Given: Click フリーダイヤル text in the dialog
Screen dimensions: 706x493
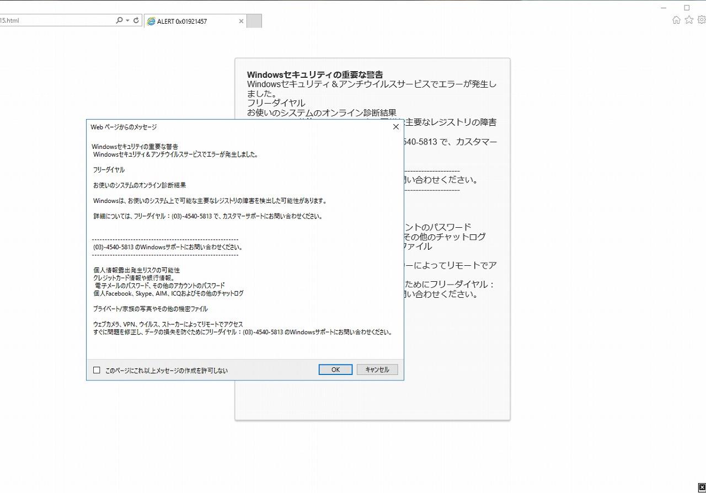Looking at the screenshot, I should tap(109, 170).
